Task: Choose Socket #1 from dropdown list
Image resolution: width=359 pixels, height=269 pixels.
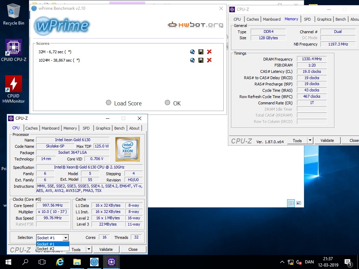Action: 53,244
